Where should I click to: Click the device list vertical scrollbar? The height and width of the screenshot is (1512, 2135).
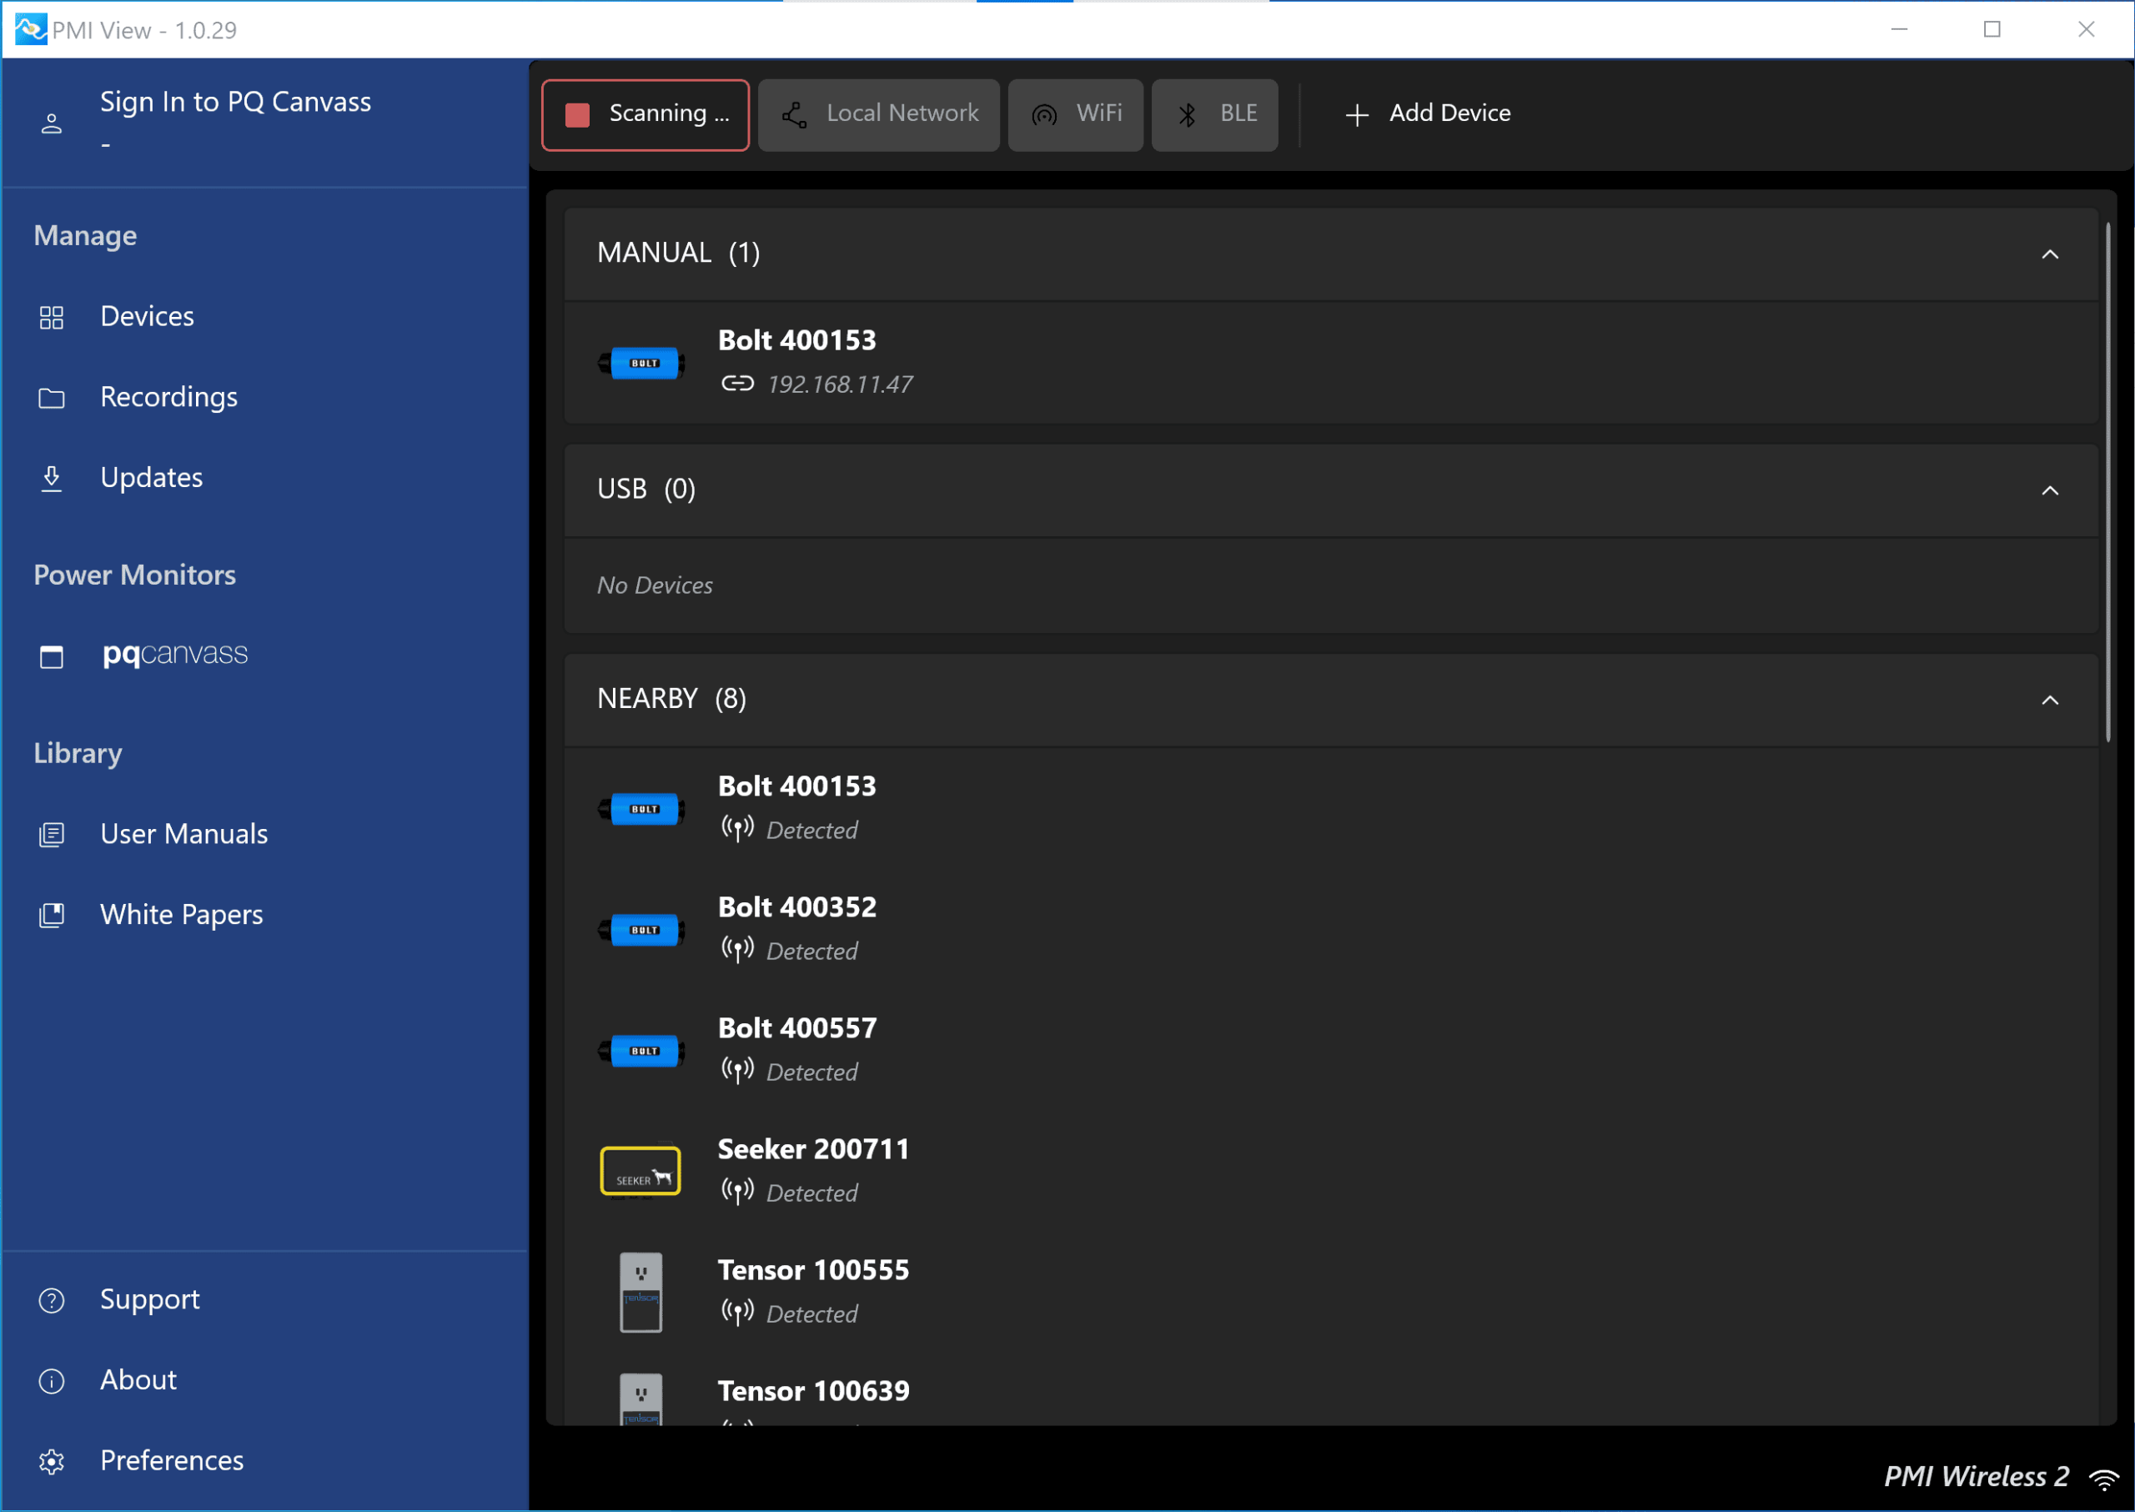click(x=2108, y=482)
